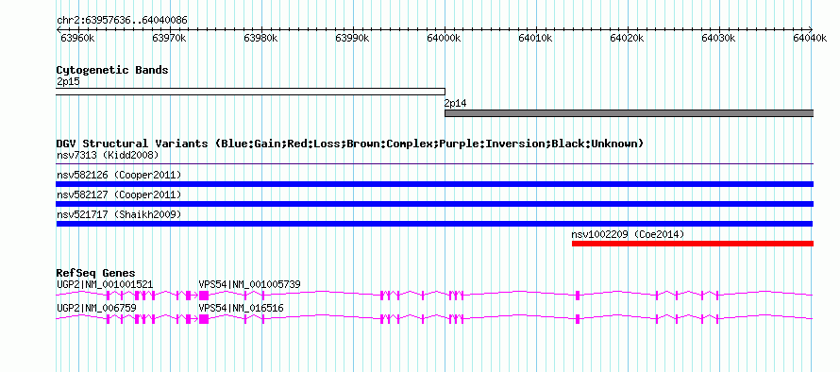This screenshot has height=372, width=840.
Task: Click the 63960k ruler tick label
Action: coord(78,38)
